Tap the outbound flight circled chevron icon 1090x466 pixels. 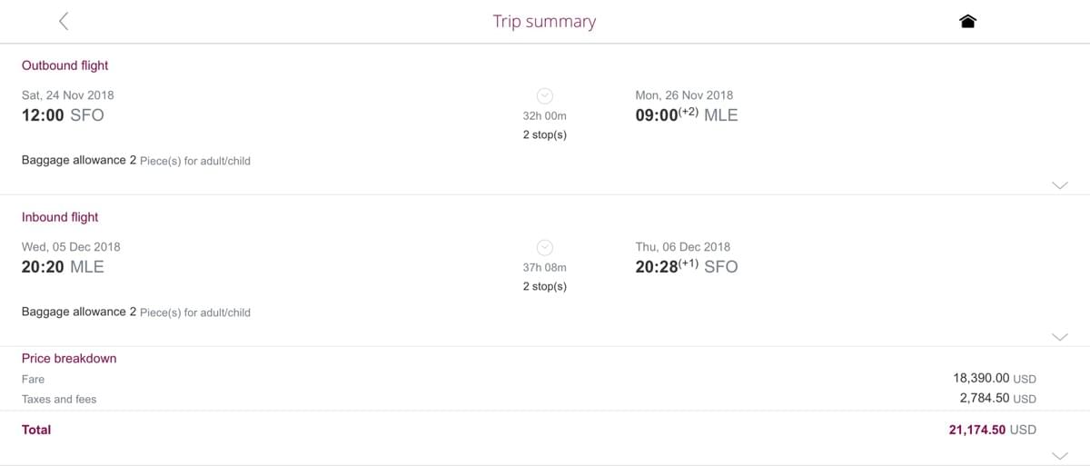pos(544,95)
